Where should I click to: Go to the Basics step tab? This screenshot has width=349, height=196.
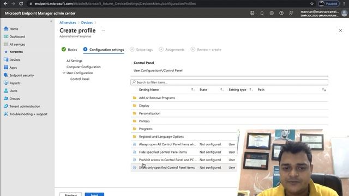69,50
